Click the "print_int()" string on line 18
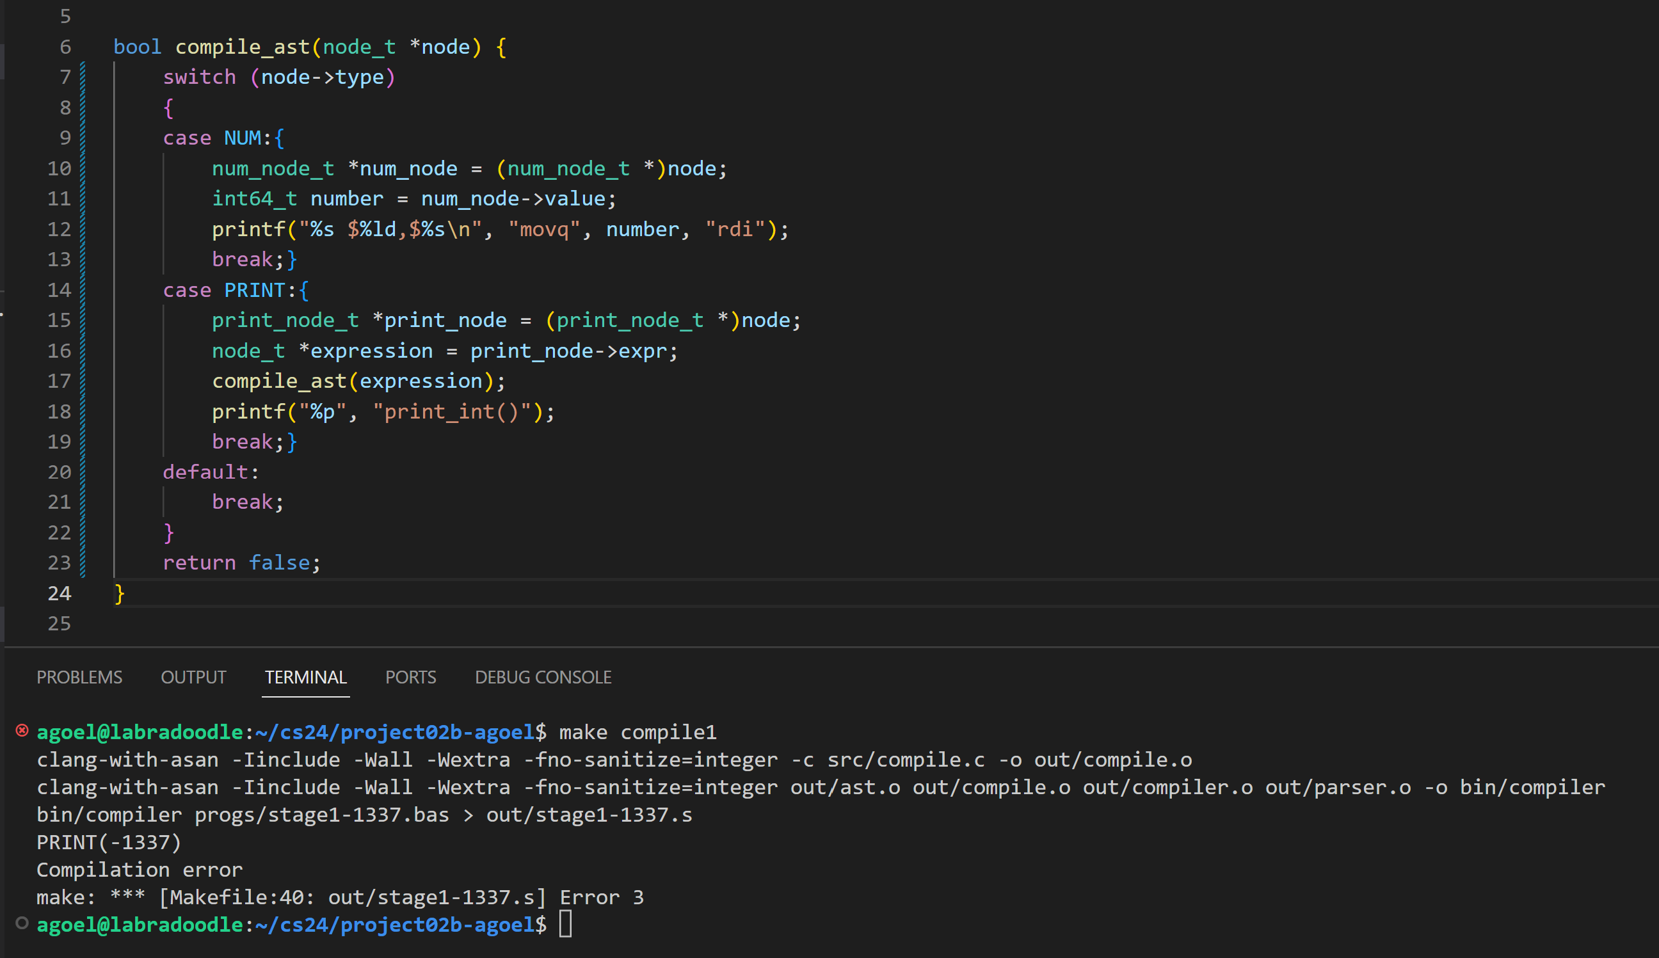1659x958 pixels. pyautogui.click(x=452, y=412)
